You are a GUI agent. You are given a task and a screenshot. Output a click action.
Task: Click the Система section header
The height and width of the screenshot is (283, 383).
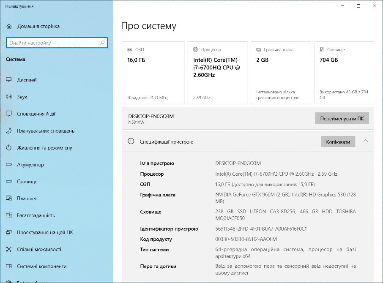(15, 59)
